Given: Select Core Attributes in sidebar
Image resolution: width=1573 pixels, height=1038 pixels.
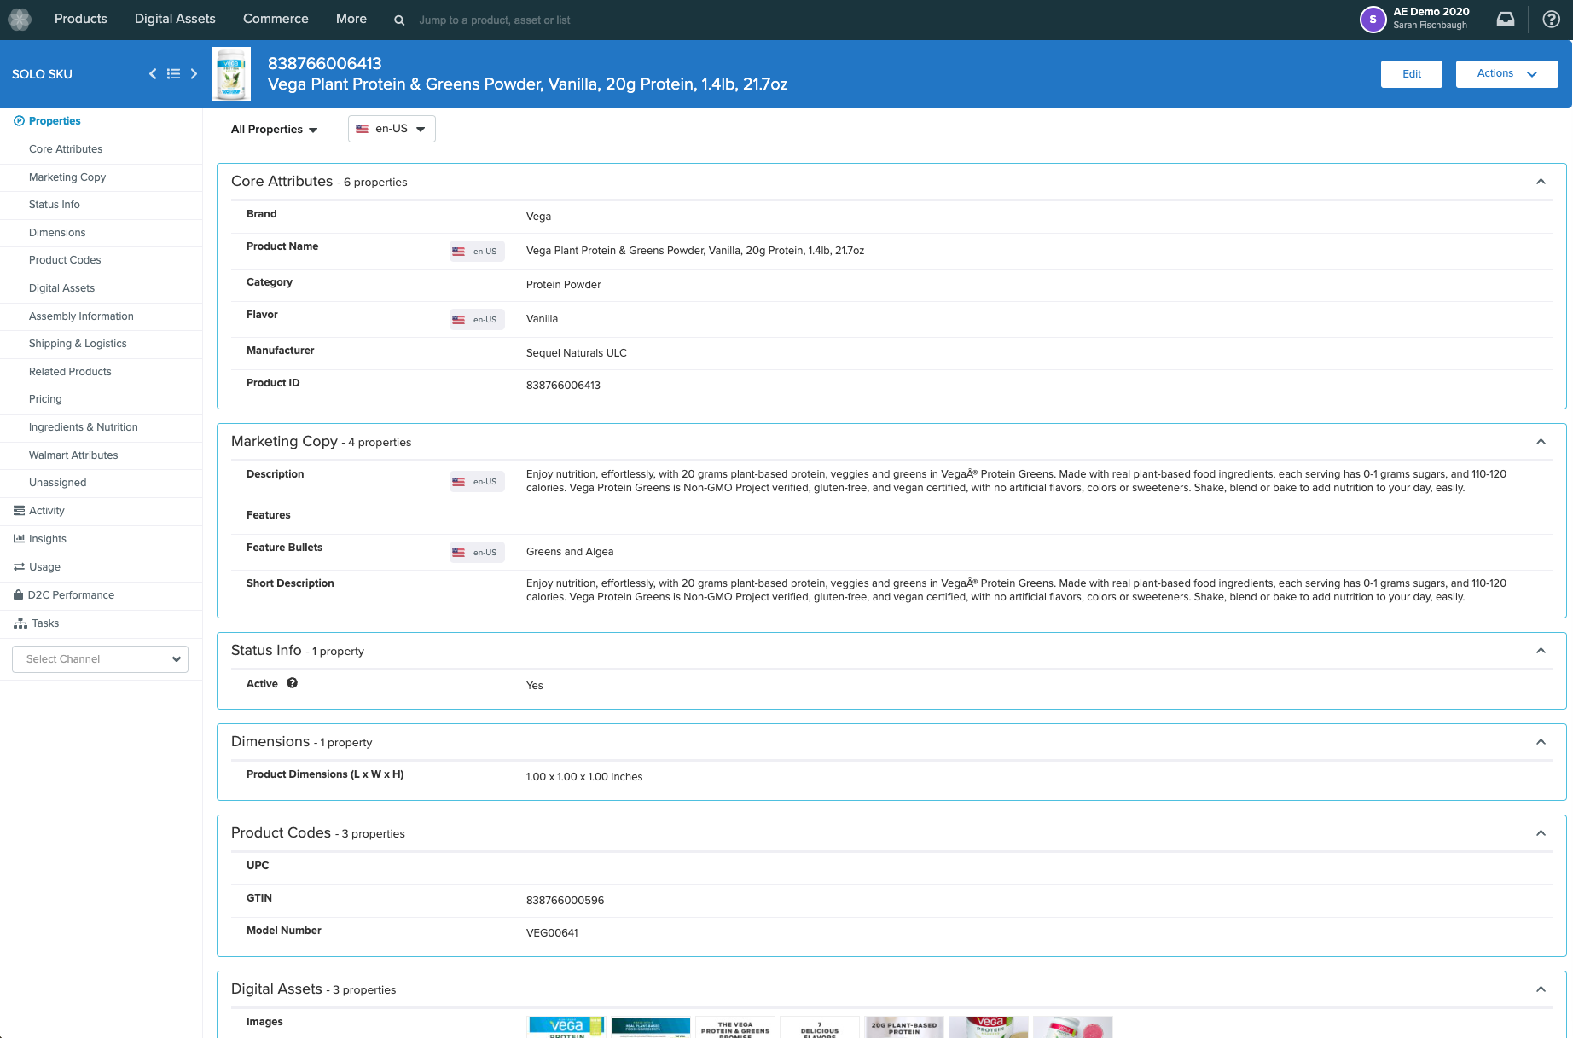Looking at the screenshot, I should (66, 149).
